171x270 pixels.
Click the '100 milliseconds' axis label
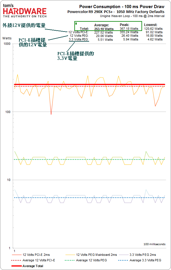(x=155, y=244)
